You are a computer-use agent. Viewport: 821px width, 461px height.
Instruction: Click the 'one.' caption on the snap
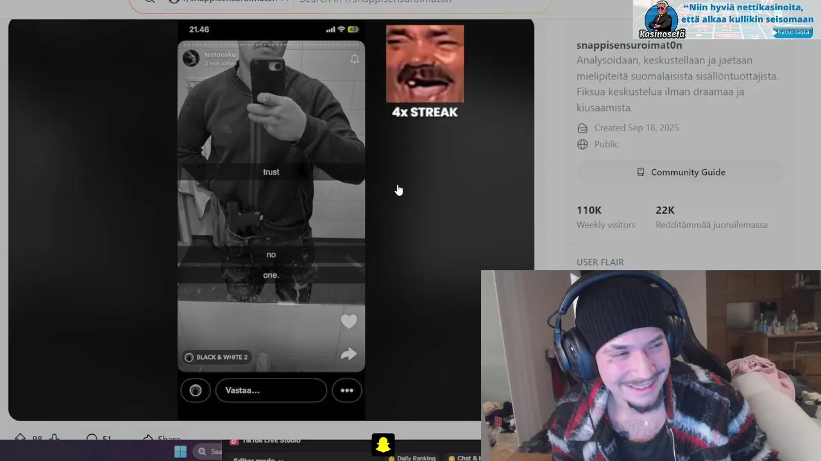click(x=271, y=275)
